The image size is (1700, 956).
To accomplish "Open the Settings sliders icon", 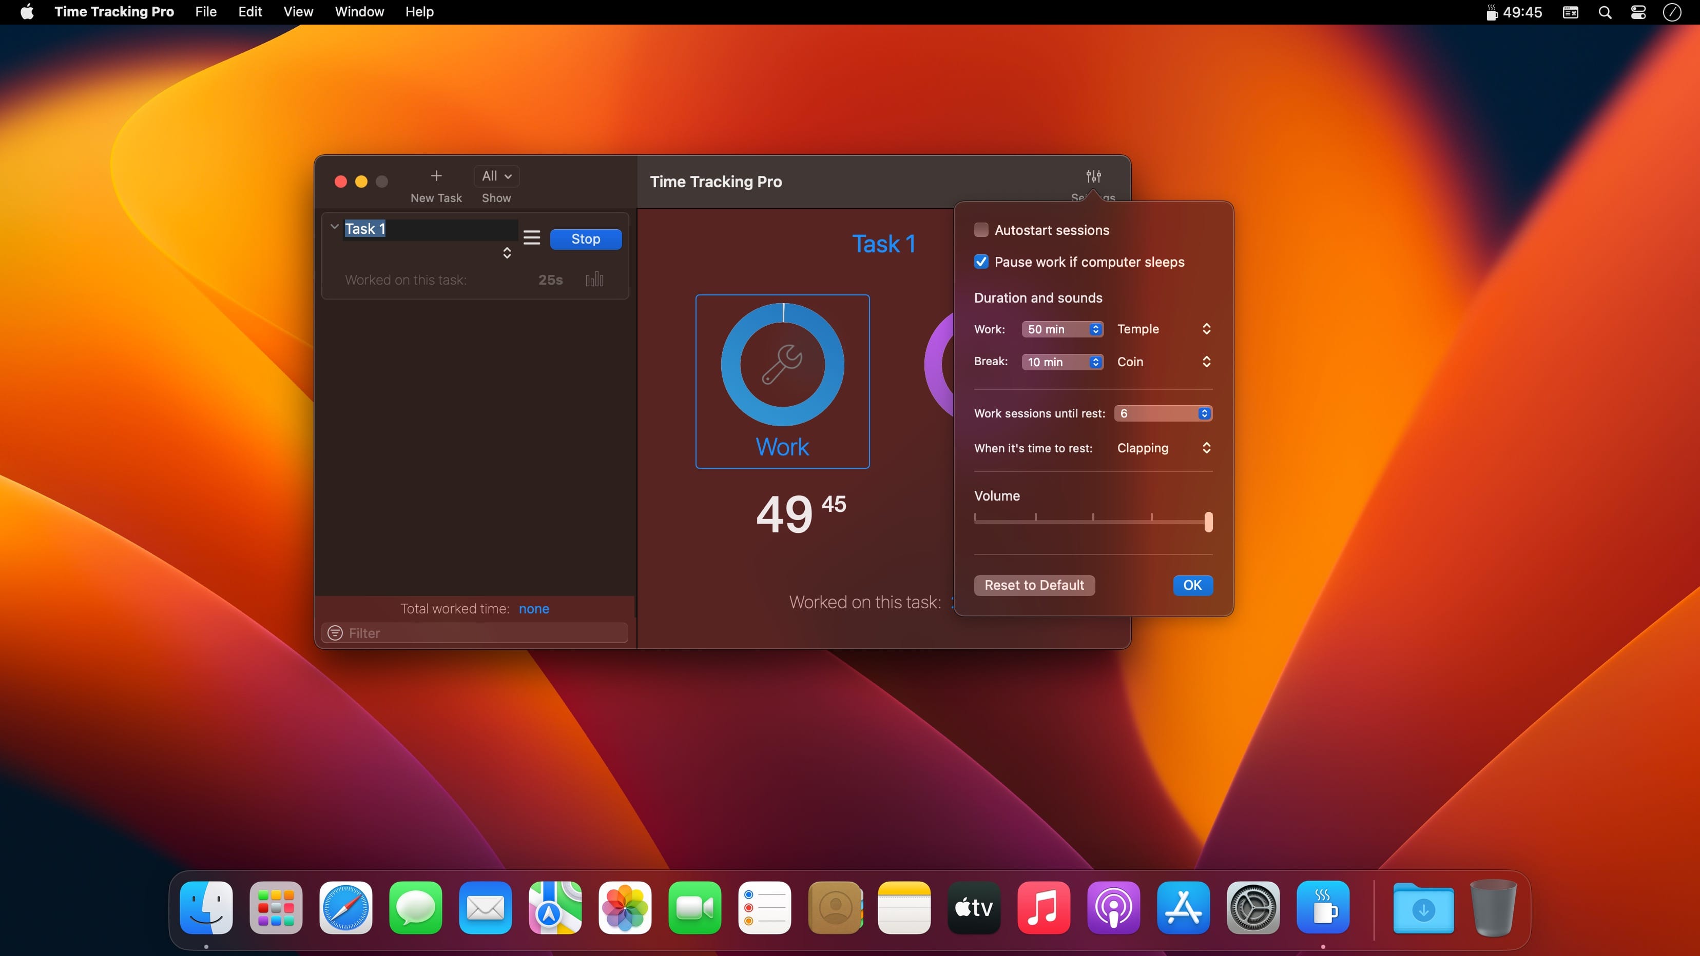I will pos(1093,176).
